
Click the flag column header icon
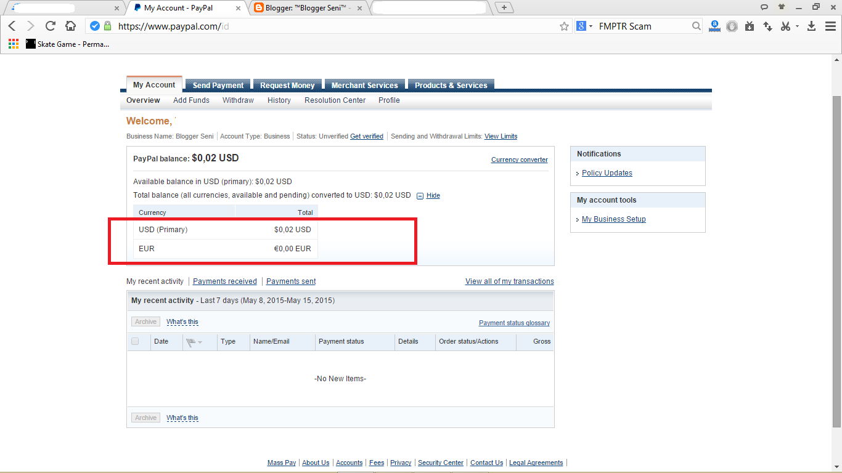tap(190, 342)
